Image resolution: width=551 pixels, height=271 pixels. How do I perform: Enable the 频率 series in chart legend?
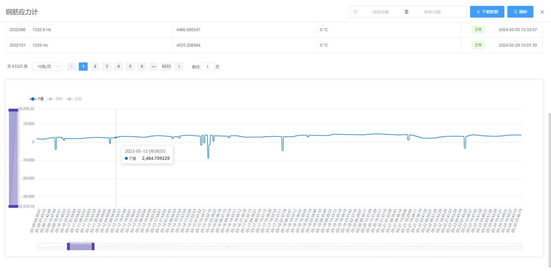[x=55, y=99]
